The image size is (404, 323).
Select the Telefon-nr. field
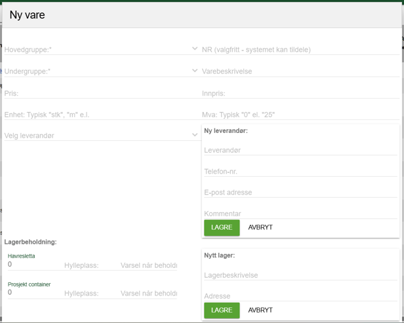tap(300, 171)
